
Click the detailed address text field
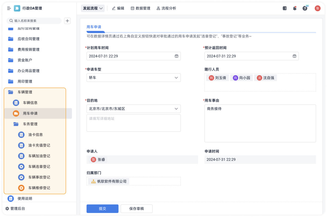[134, 123]
